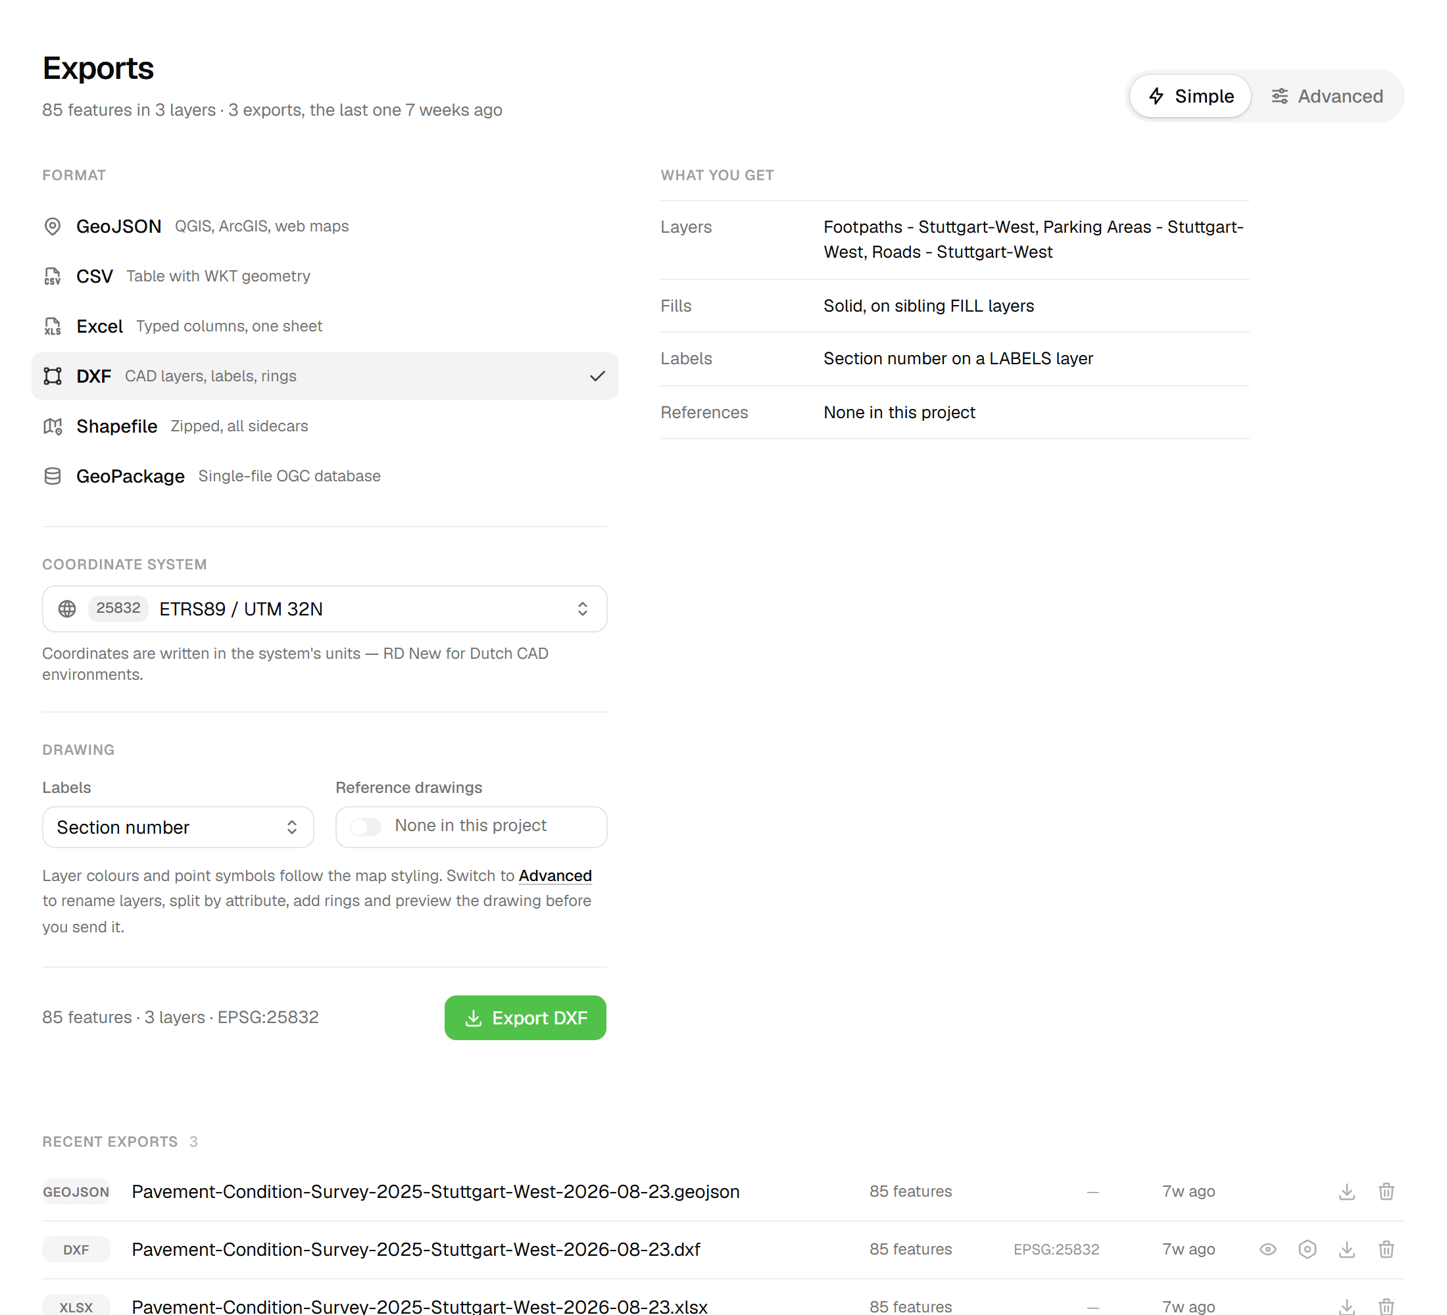This screenshot has width=1447, height=1315.
Task: Click the '85 features · 3 layers · EPSG:25832' summary
Action: [x=180, y=1017]
